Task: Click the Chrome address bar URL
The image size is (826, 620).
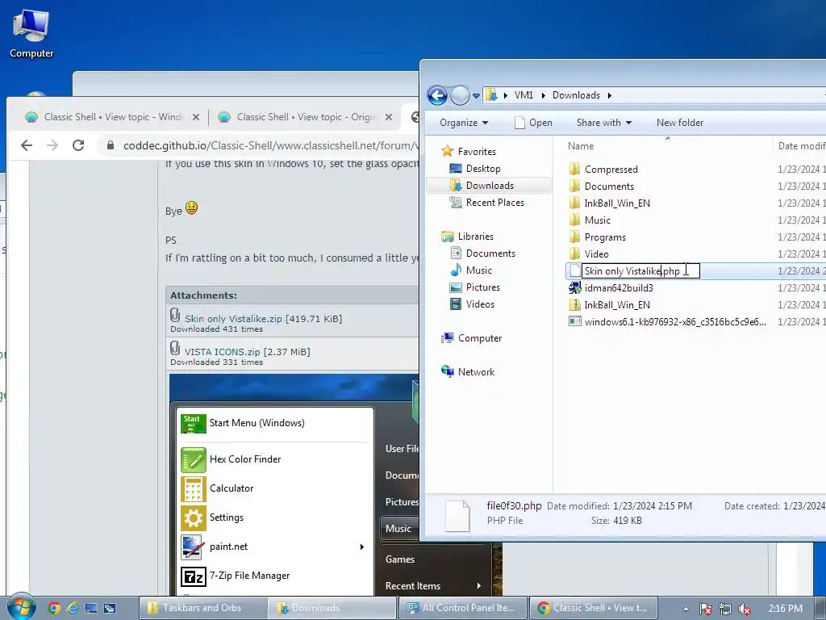Action: point(271,146)
